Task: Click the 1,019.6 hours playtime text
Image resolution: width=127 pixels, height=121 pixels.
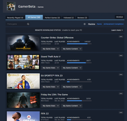Action: [46, 44]
